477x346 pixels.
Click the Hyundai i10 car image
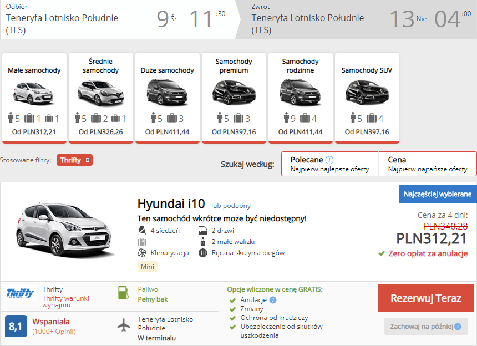65,230
